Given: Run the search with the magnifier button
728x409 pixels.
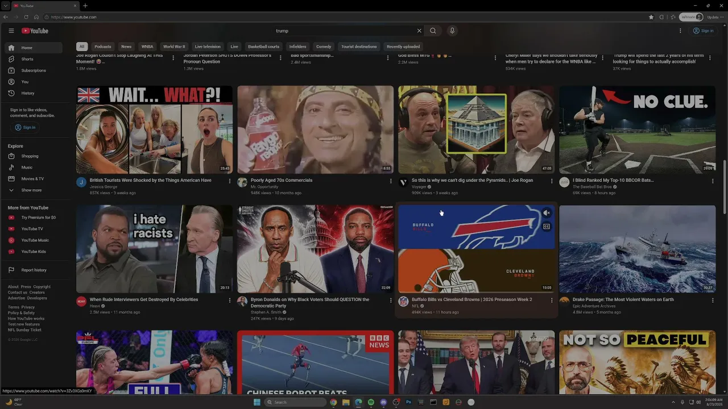Looking at the screenshot, I should pyautogui.click(x=433, y=31).
